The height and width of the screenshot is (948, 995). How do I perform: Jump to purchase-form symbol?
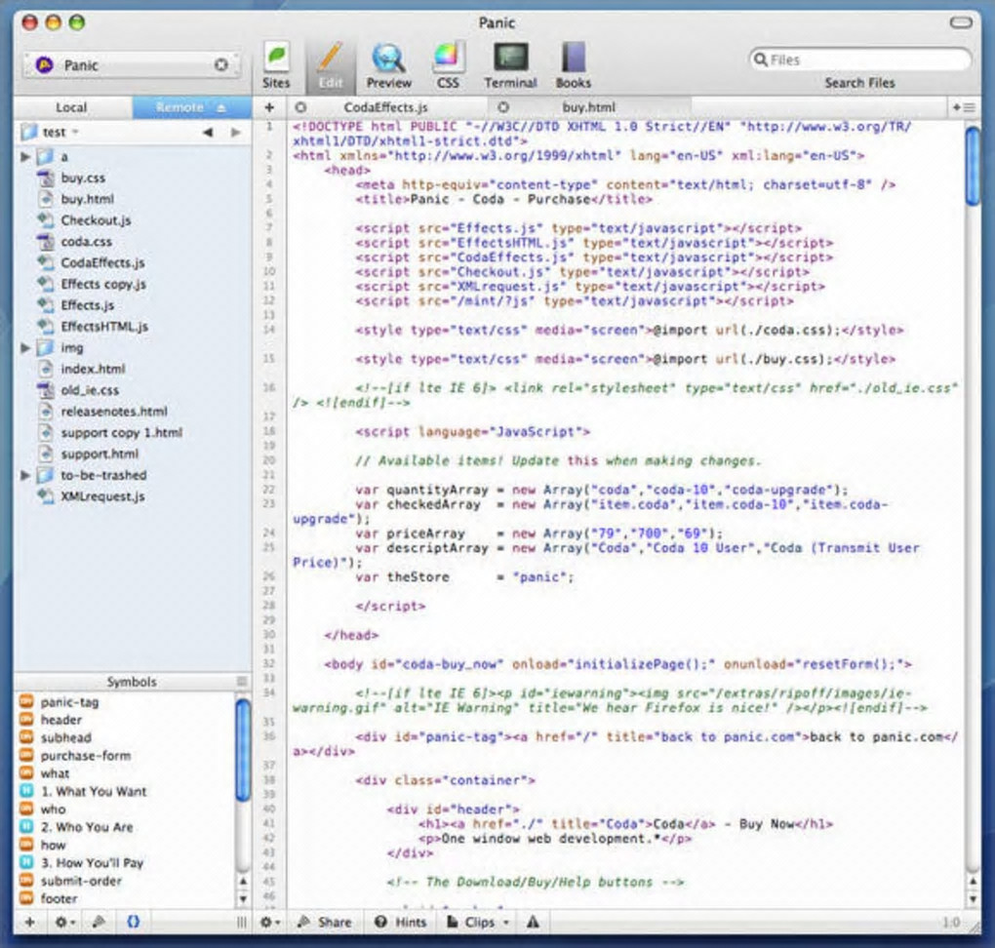point(85,756)
